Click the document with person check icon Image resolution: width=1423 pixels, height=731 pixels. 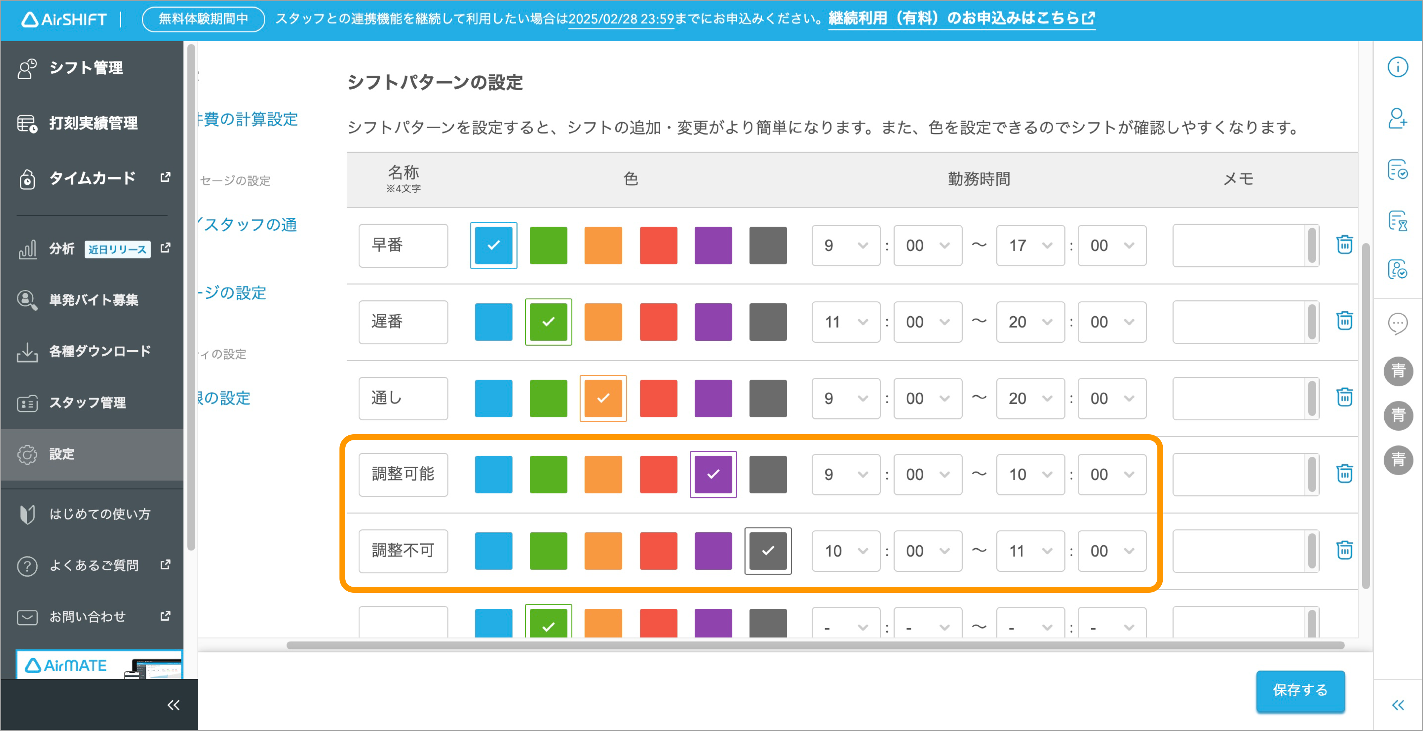[1398, 270]
